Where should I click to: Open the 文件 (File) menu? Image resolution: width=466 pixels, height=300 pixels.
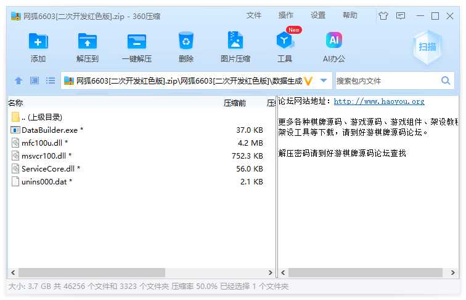coord(253,15)
